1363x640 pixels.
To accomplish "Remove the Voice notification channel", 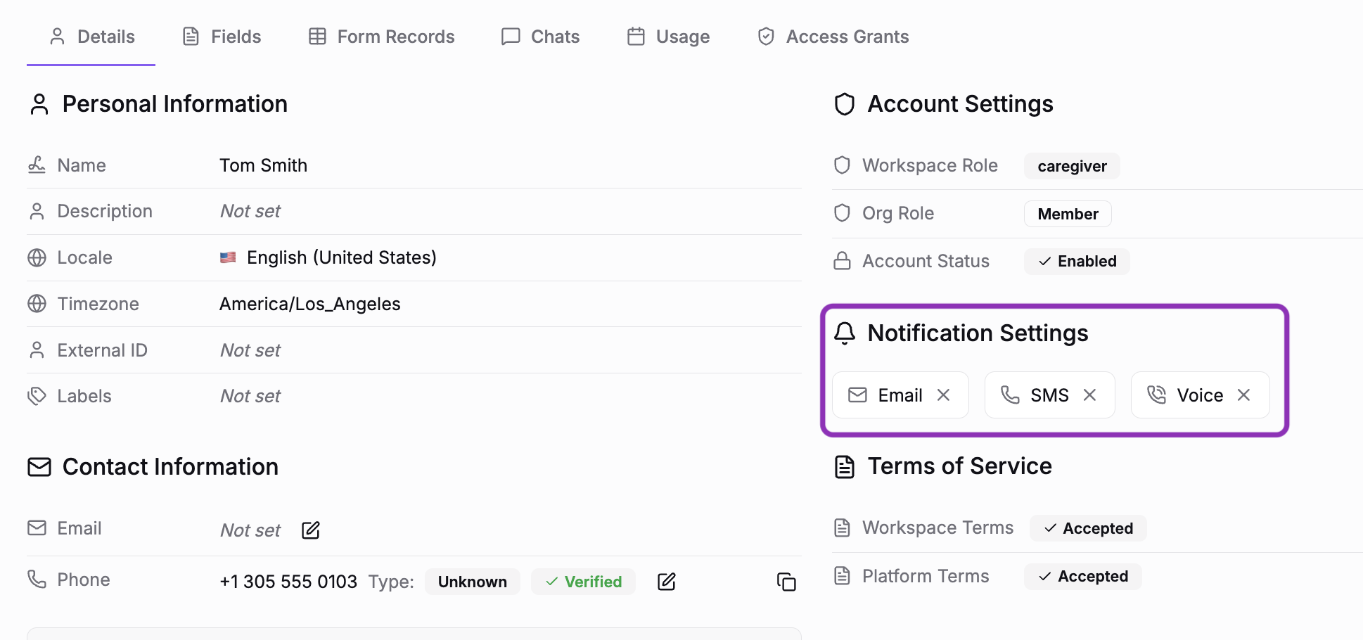I will pyautogui.click(x=1243, y=395).
